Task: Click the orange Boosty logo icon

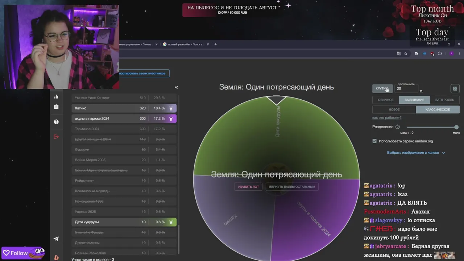Action: click(56, 257)
